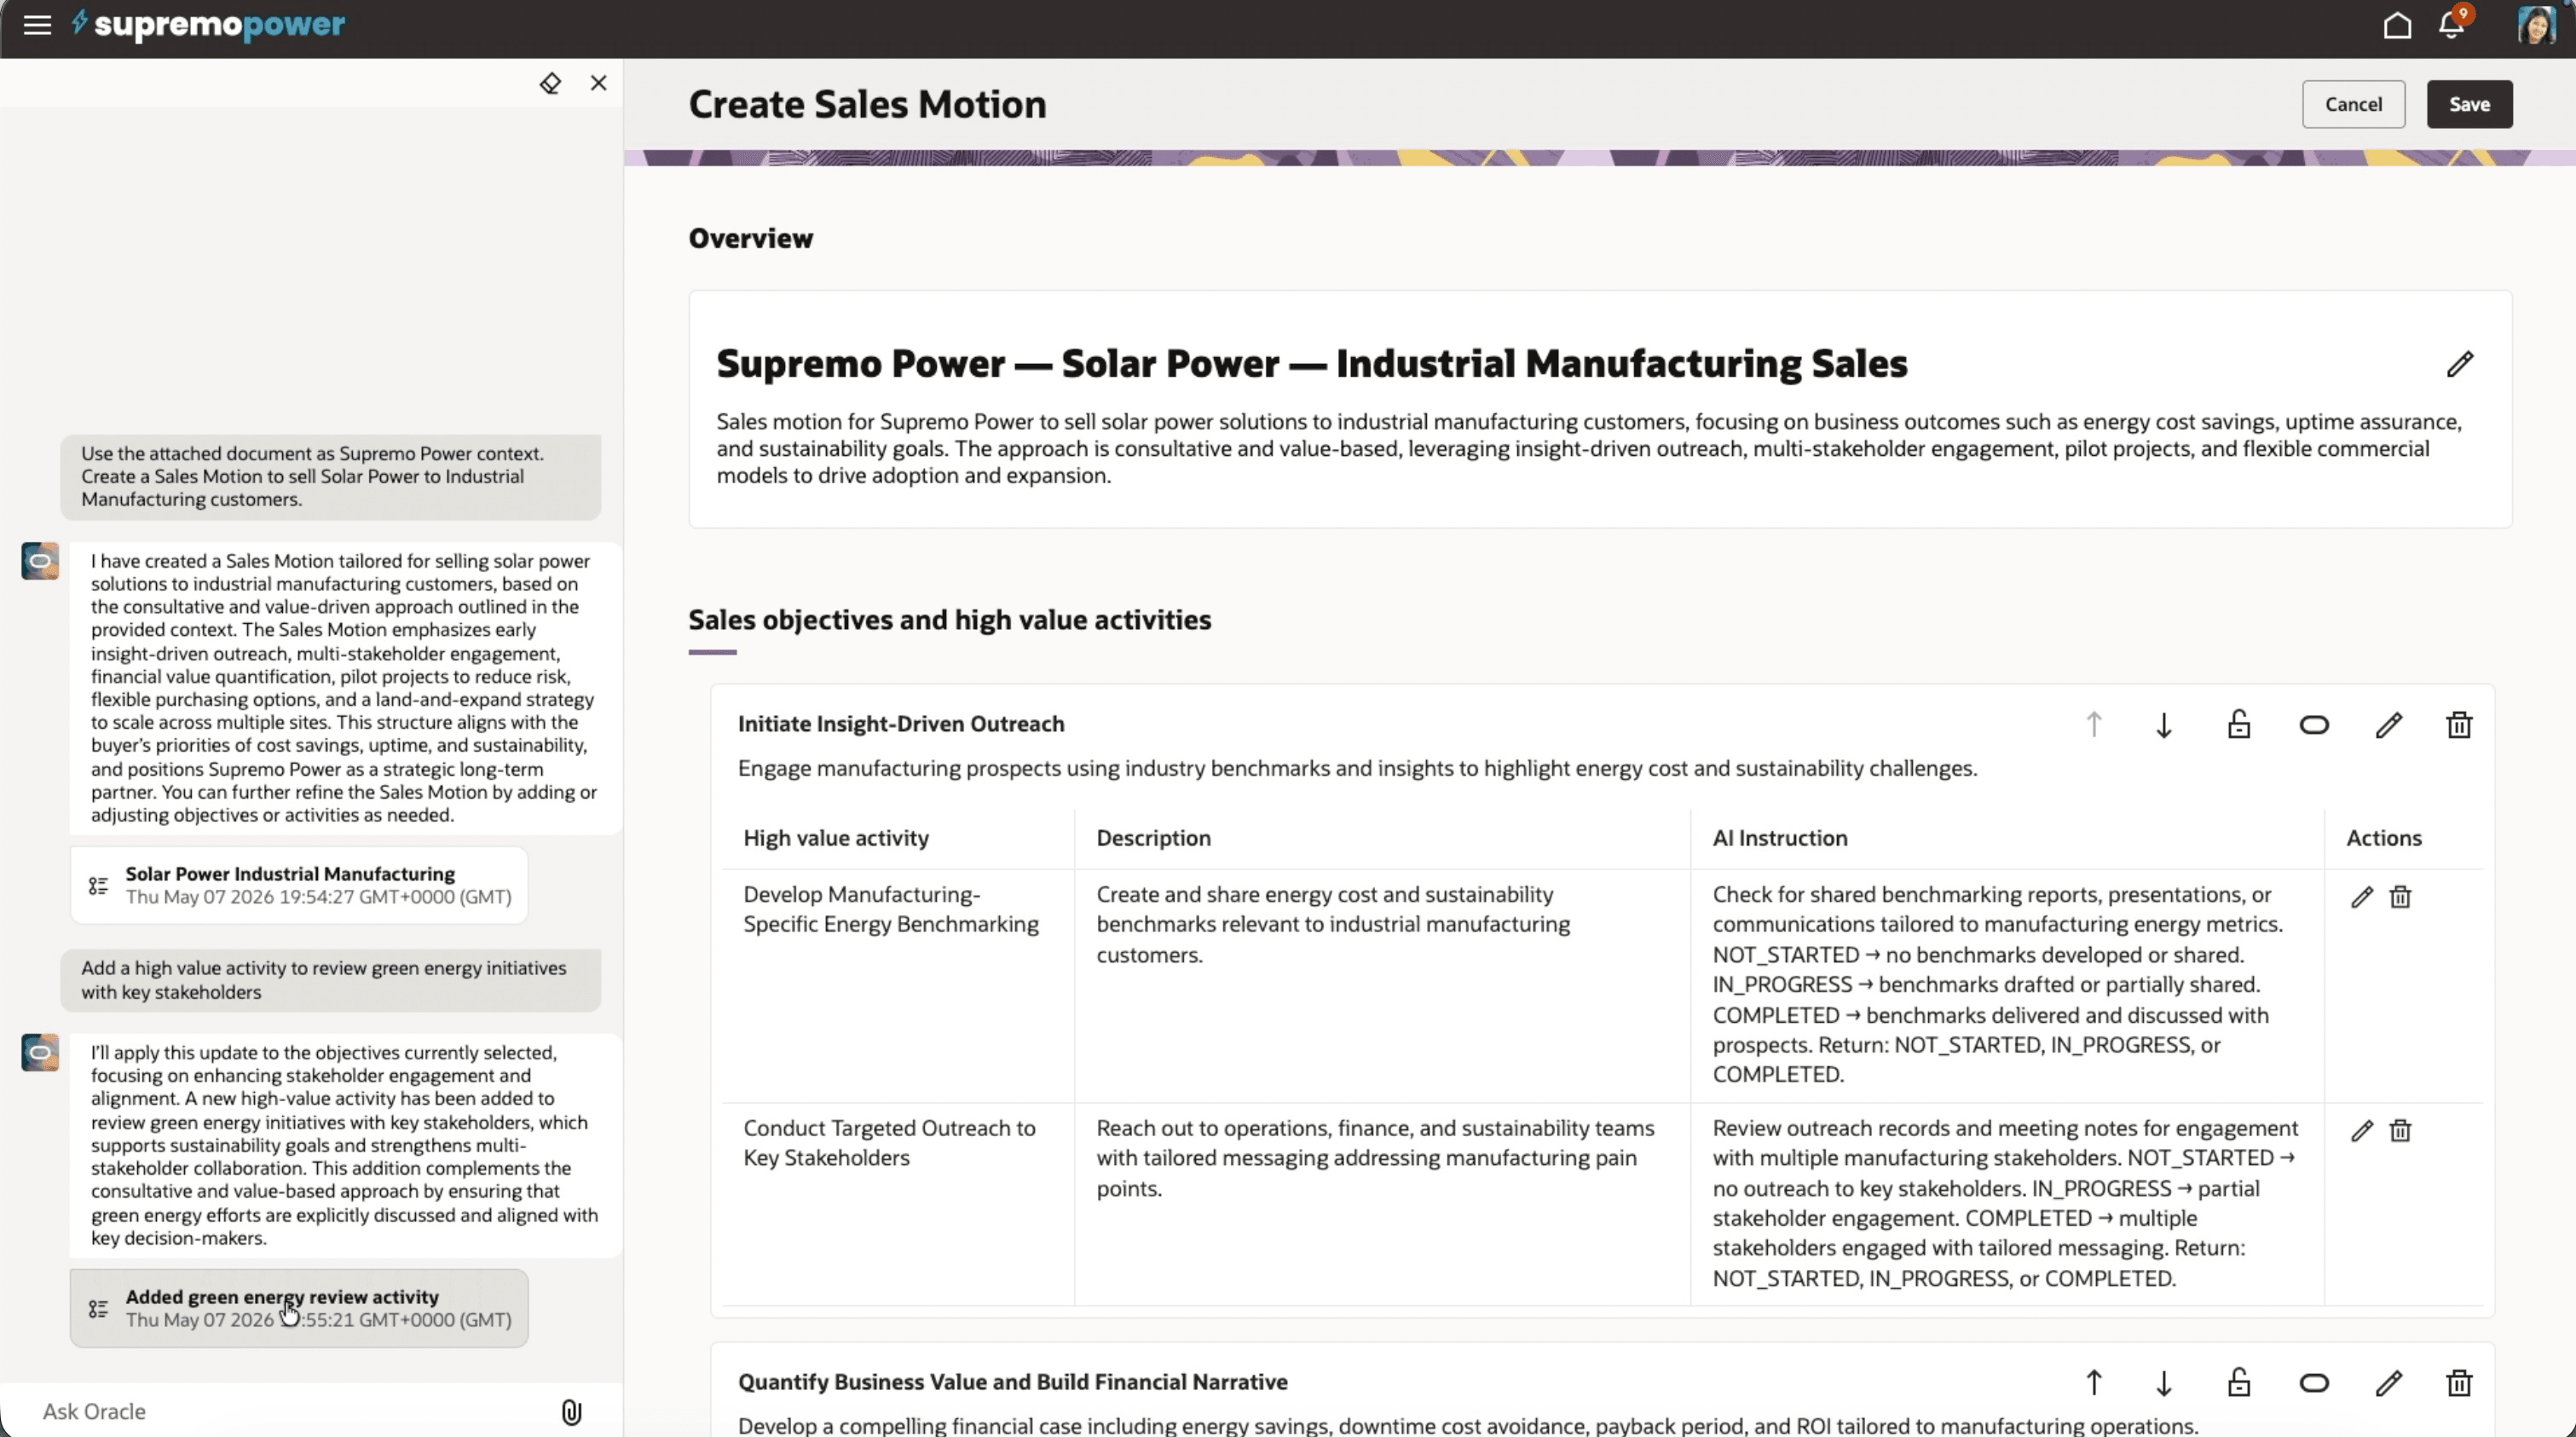The image size is (2576, 1437).
Task: Click the user message about adding green energy activity
Action: click(x=331, y=980)
